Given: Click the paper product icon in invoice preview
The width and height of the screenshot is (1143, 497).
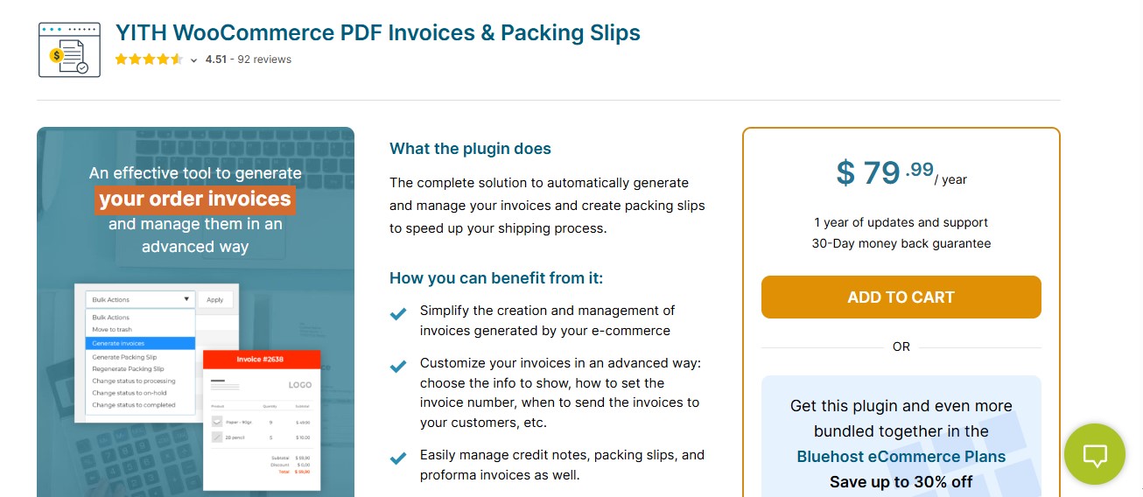Looking at the screenshot, I should 217,422.
